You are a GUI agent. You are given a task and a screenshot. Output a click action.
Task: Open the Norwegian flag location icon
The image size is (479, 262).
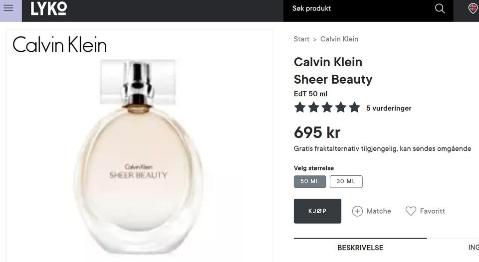tap(473, 8)
